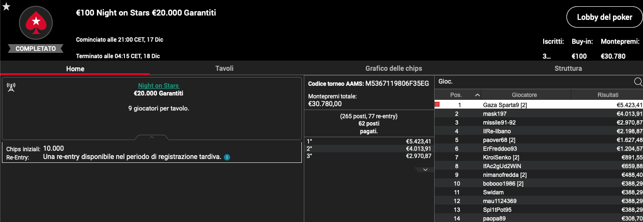Click the Gioc. player search field
The image size is (643, 222).
click(533, 81)
